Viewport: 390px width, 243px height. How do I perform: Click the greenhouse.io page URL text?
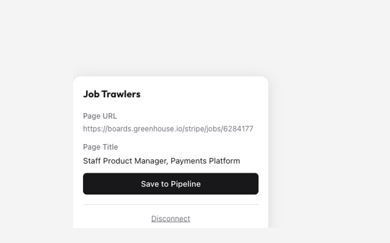coord(168,129)
